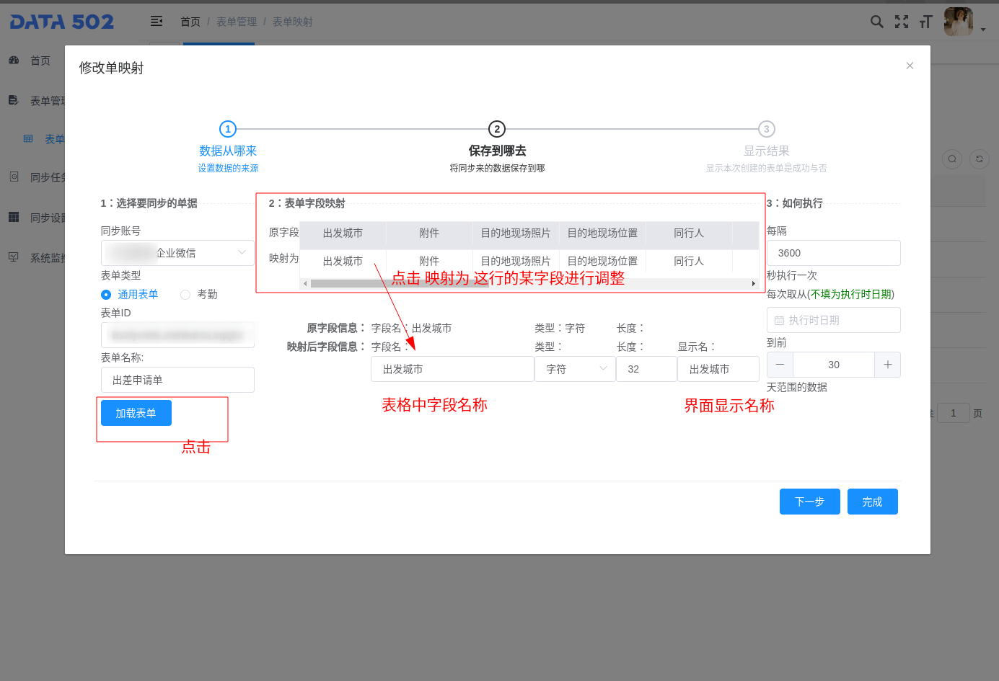Open the user avatar menu
The height and width of the screenshot is (681, 999).
pos(959,22)
